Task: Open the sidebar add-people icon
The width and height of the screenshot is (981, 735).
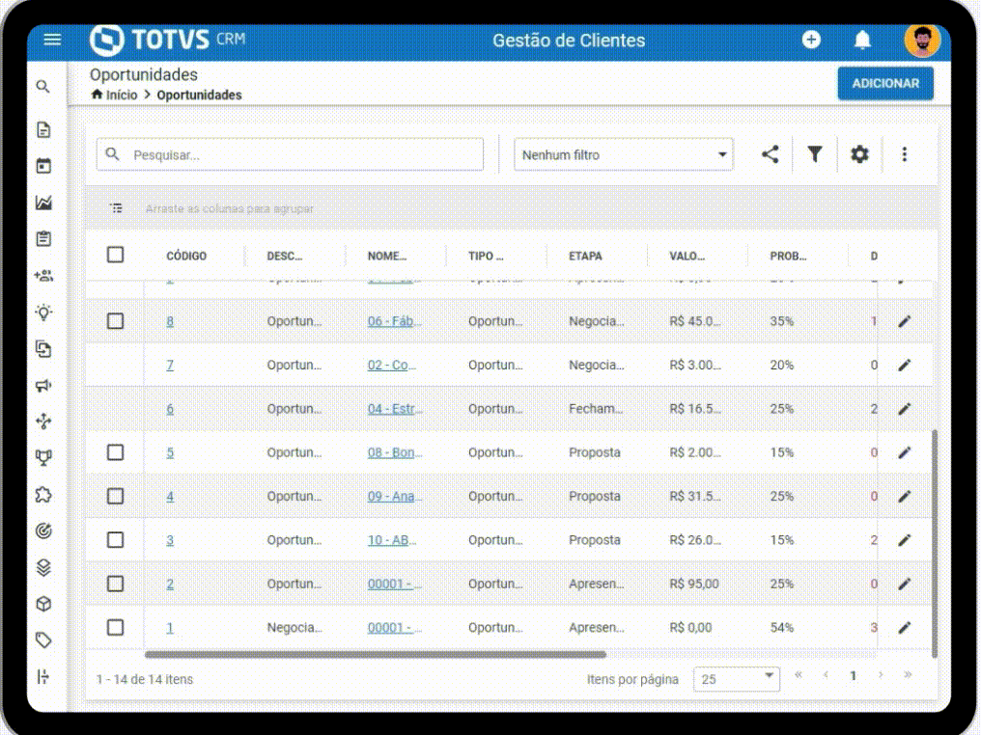Action: 43,276
